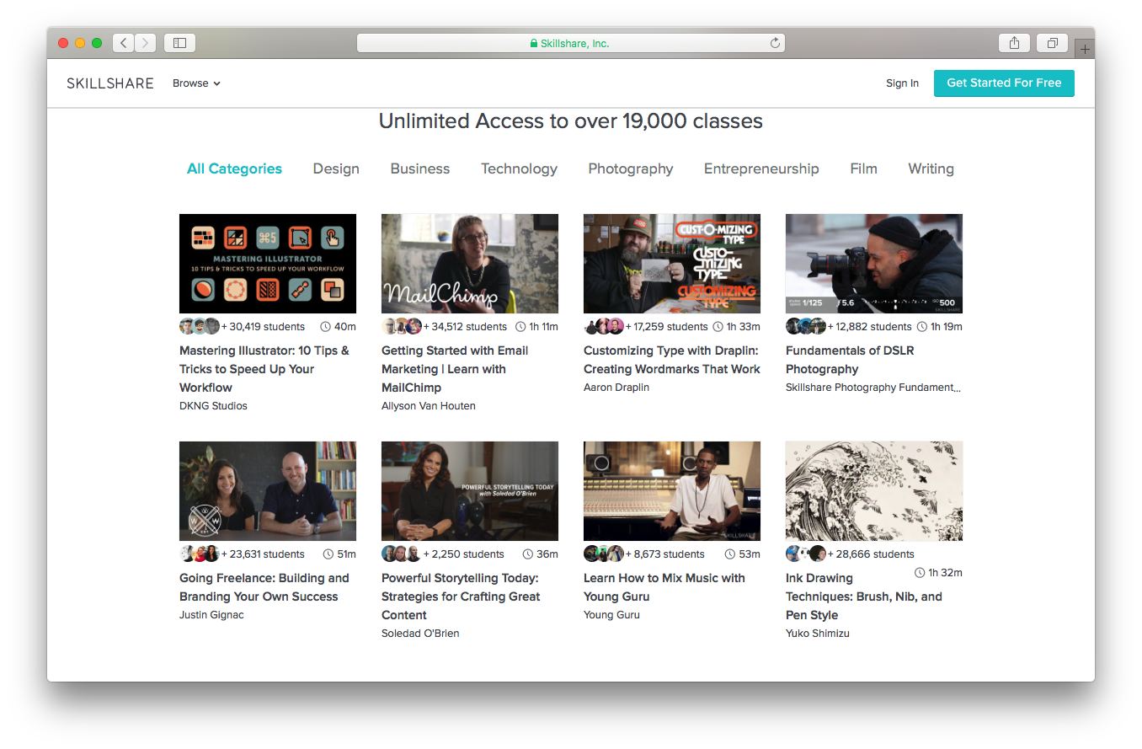Click the Safari address bar field

[571, 43]
